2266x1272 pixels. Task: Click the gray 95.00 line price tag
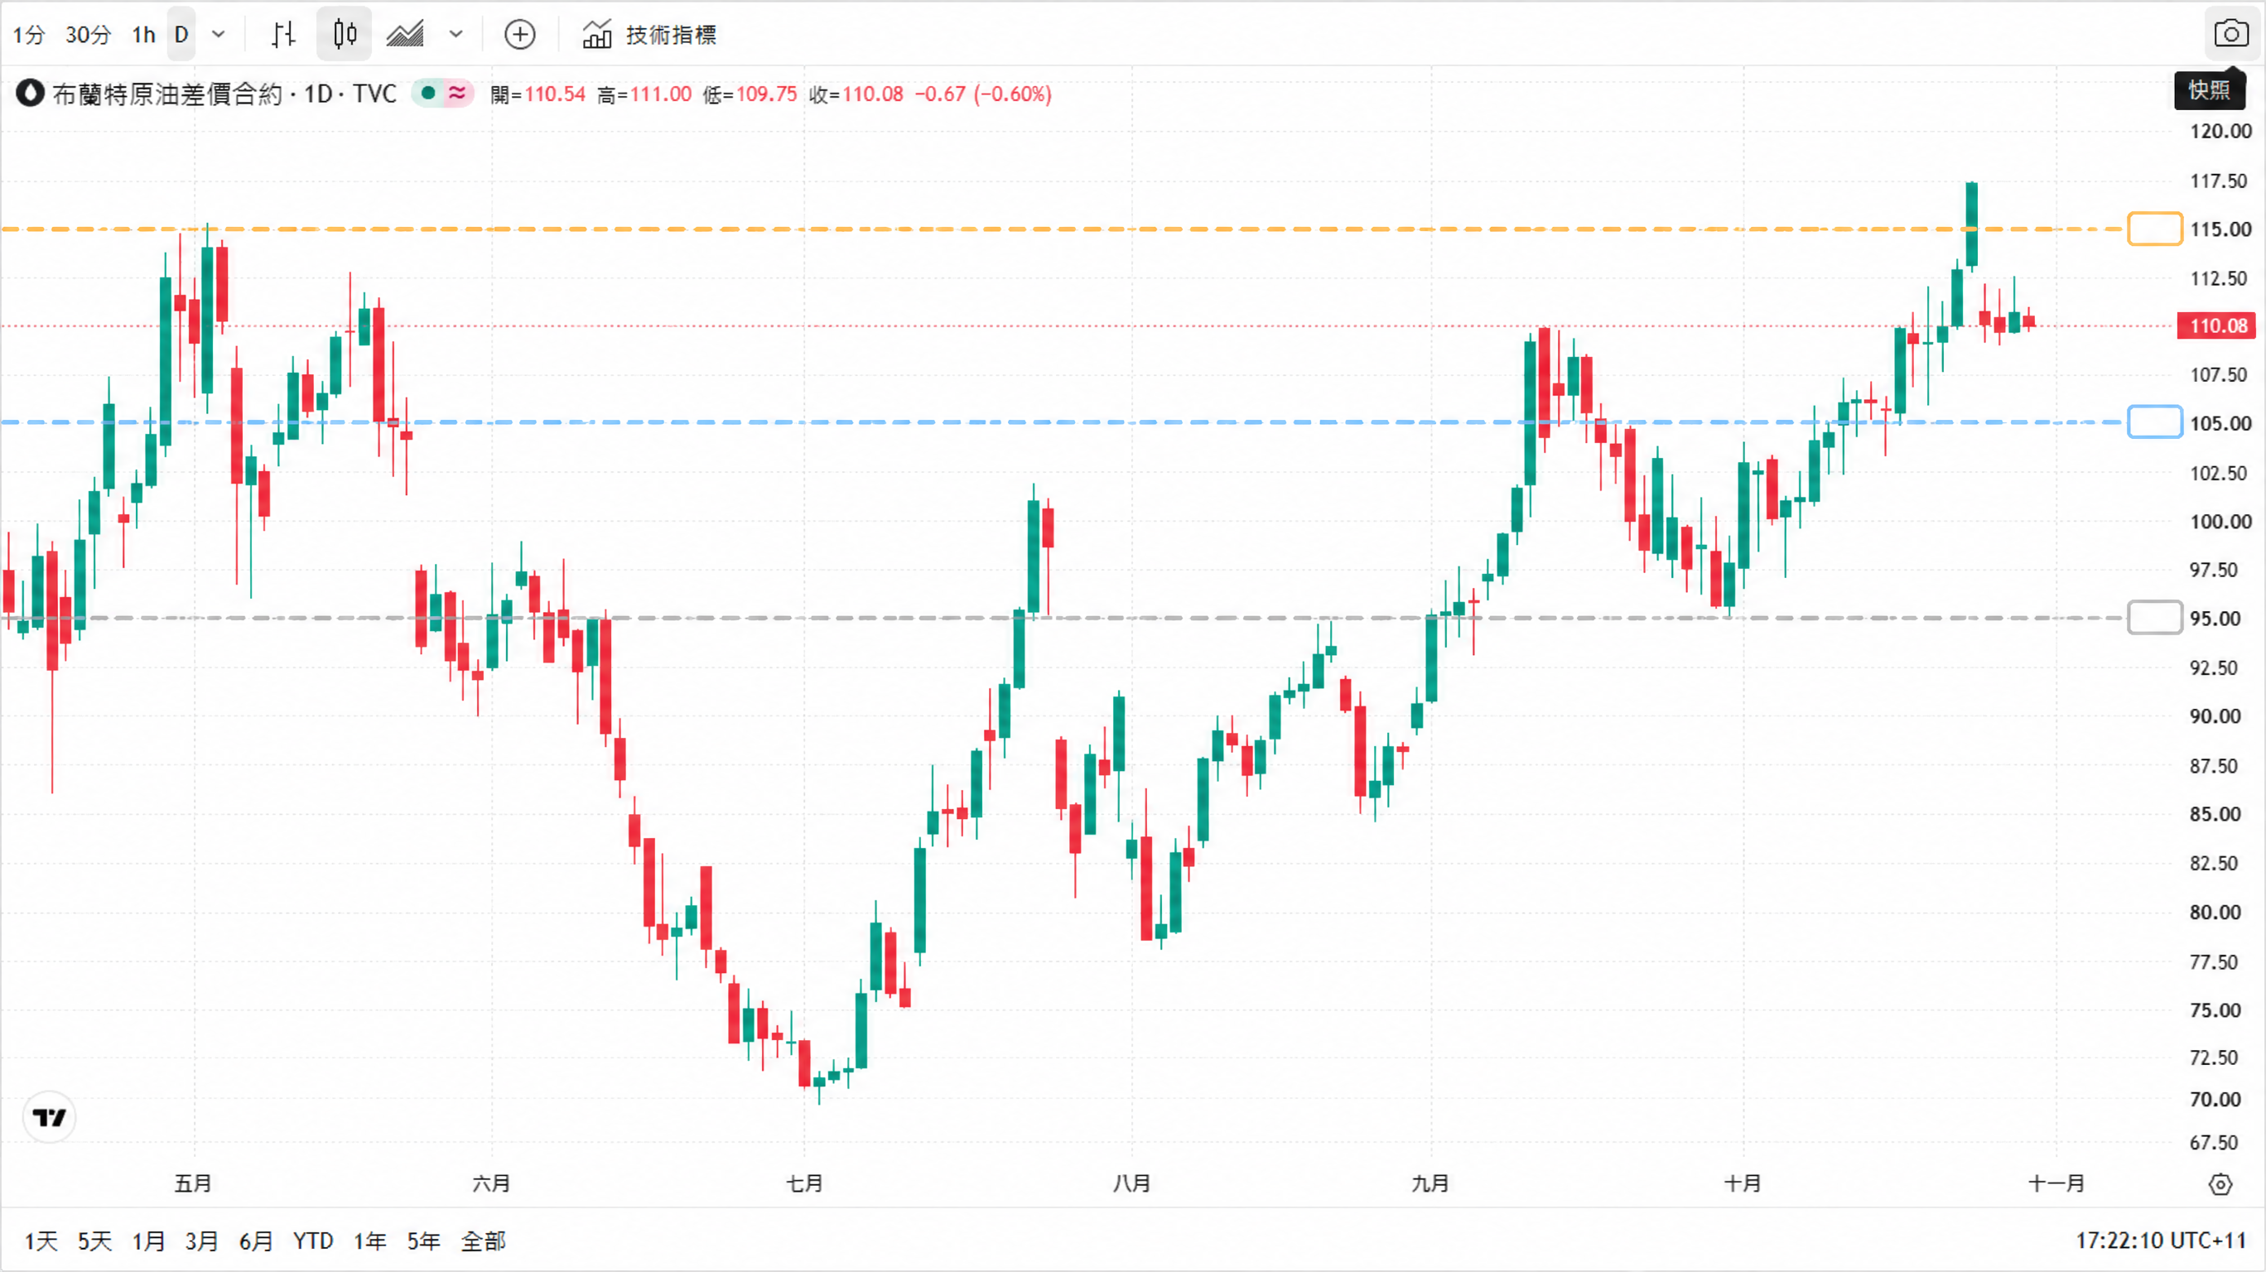(x=2154, y=618)
